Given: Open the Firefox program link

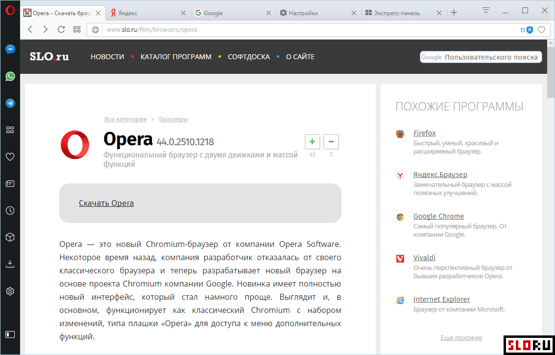Looking at the screenshot, I should [x=424, y=133].
